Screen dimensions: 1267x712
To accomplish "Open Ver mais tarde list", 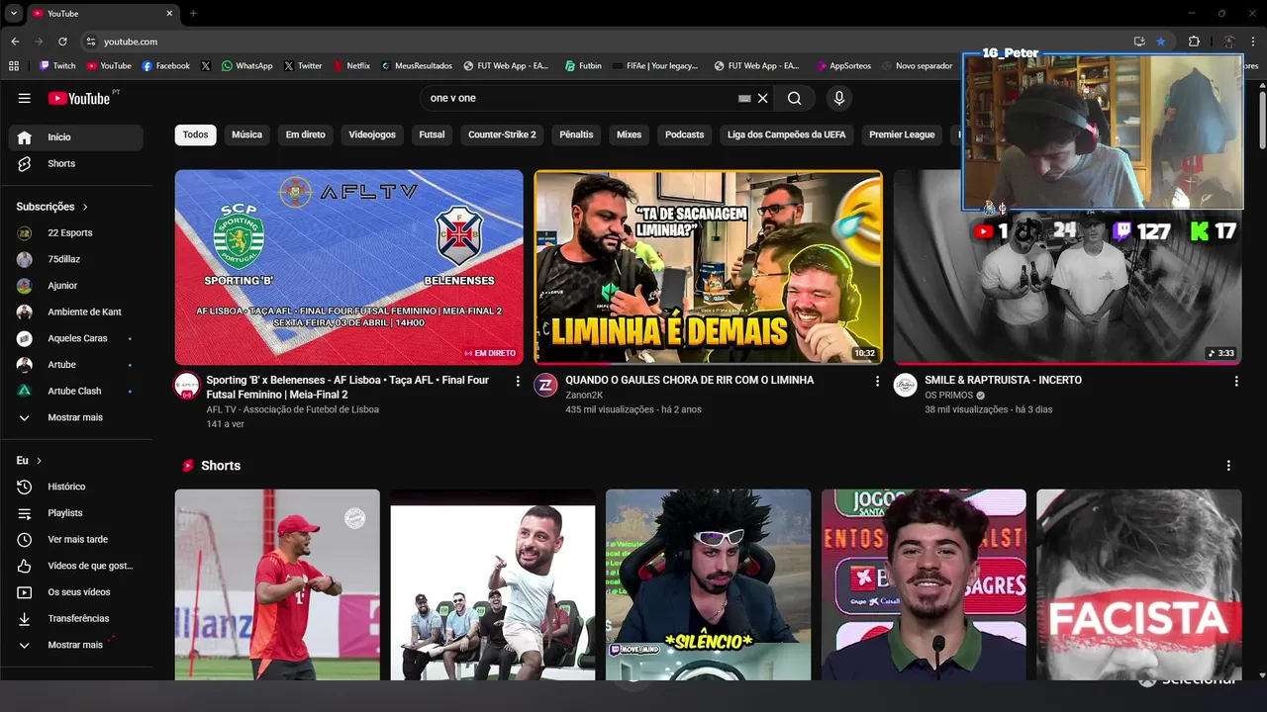I will click(76, 539).
